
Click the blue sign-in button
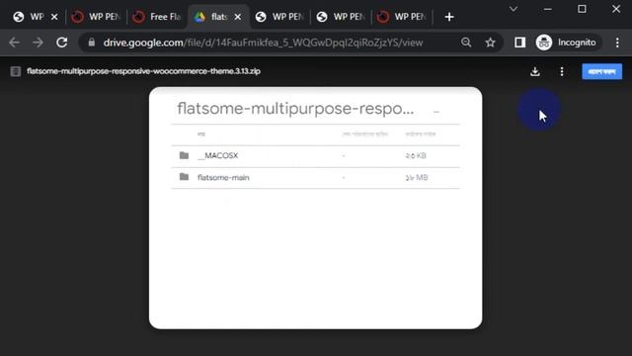(x=601, y=72)
